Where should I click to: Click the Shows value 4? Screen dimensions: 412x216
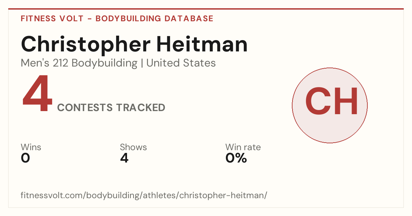(124, 158)
